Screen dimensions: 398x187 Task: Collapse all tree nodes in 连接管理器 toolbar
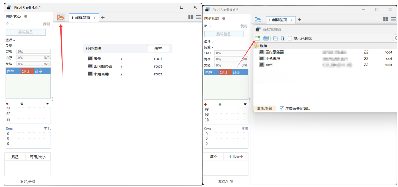[275, 38]
